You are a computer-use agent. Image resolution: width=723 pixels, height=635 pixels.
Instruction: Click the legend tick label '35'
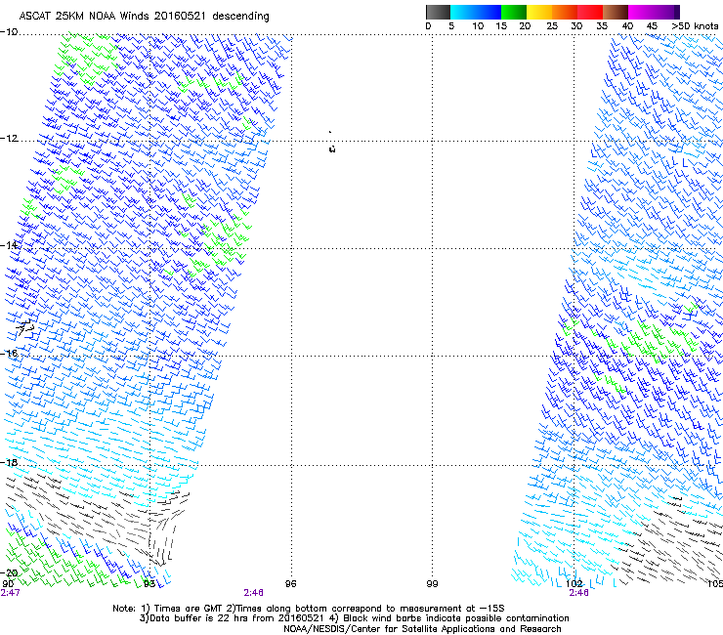[602, 26]
